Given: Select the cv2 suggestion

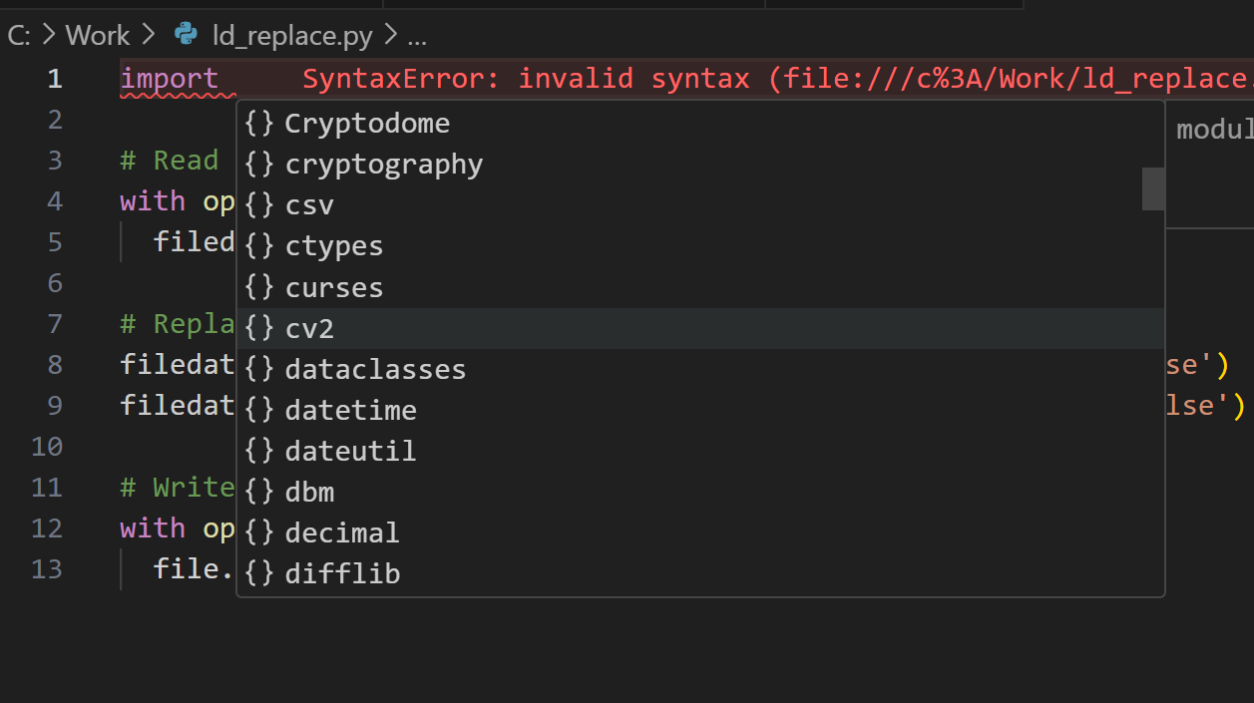Looking at the screenshot, I should point(309,328).
